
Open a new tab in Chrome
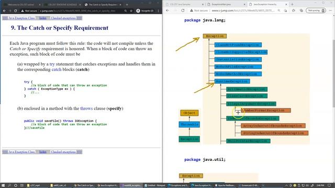(127, 5)
